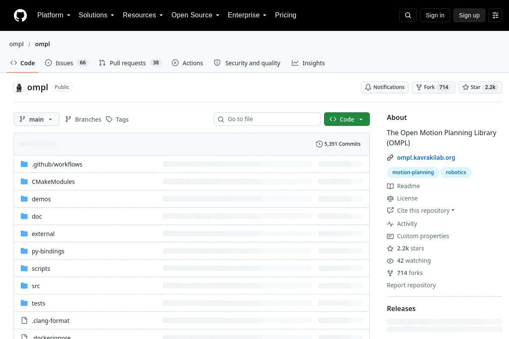Screen dimensions: 509x339
Task: Select the motion-planning topic tag
Action: [x=413, y=172]
